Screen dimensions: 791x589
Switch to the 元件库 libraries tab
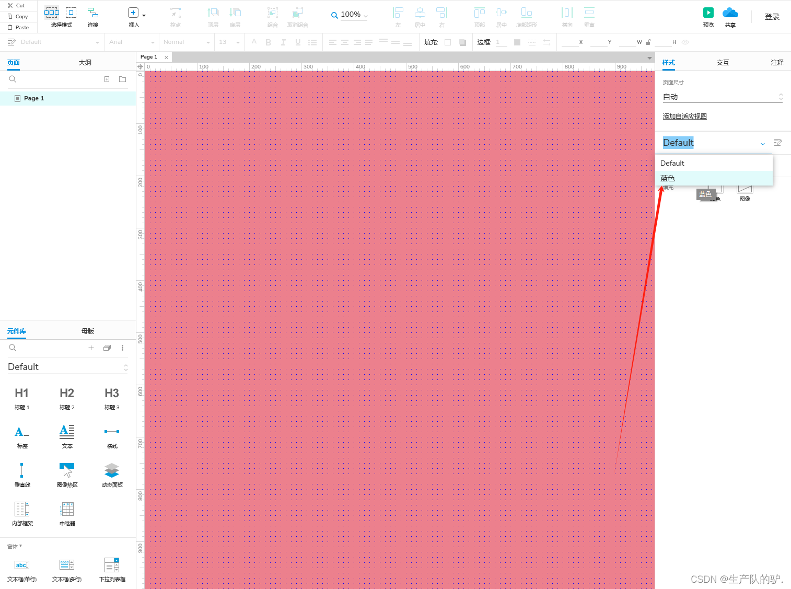point(17,331)
